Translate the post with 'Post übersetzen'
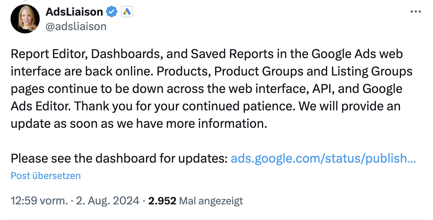The height and width of the screenshot is (220, 433). click(45, 176)
